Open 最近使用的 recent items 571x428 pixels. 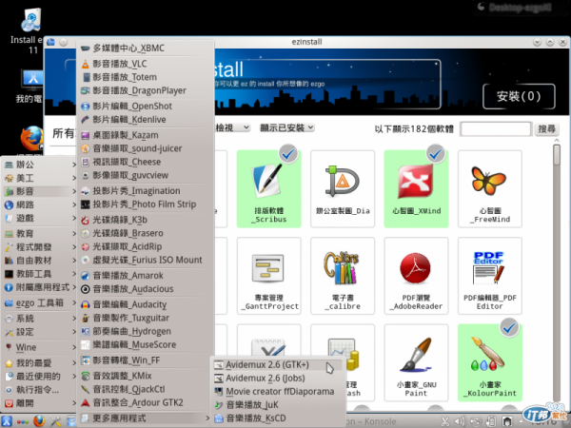tap(40, 377)
